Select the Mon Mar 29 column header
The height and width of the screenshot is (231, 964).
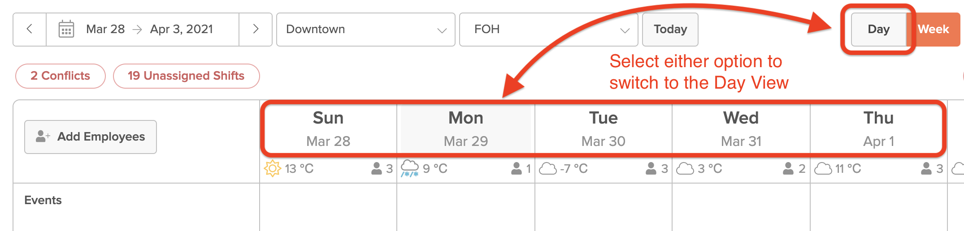tap(466, 129)
